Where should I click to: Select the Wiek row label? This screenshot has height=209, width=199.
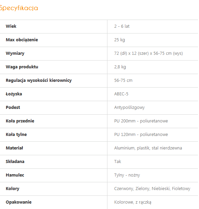(11, 26)
